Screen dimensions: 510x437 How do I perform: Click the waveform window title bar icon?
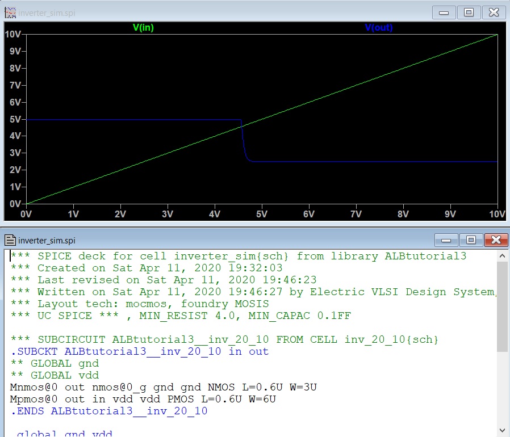(10, 12)
